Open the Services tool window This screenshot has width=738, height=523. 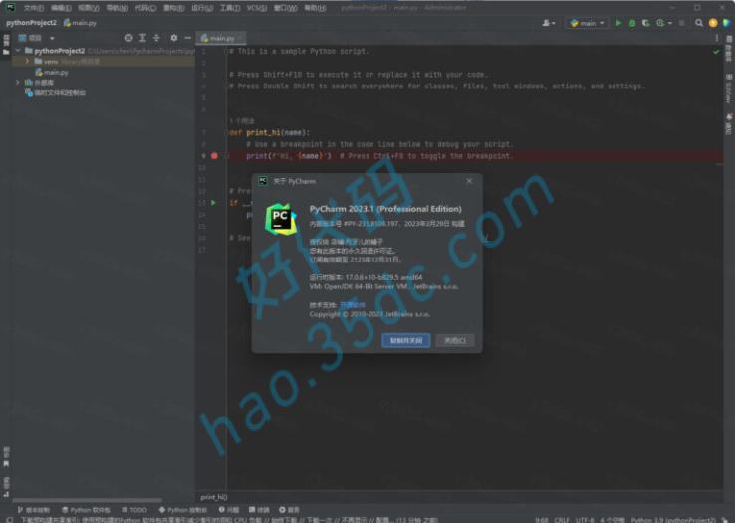[289, 510]
